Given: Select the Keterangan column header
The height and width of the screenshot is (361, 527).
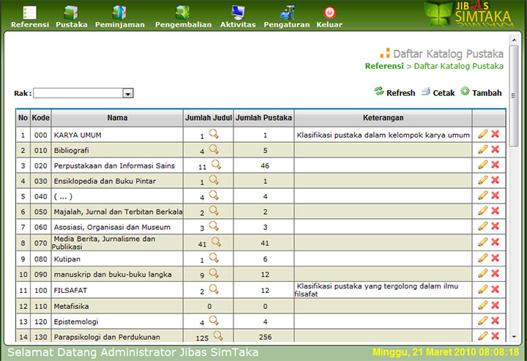Looking at the screenshot, I should (383, 118).
